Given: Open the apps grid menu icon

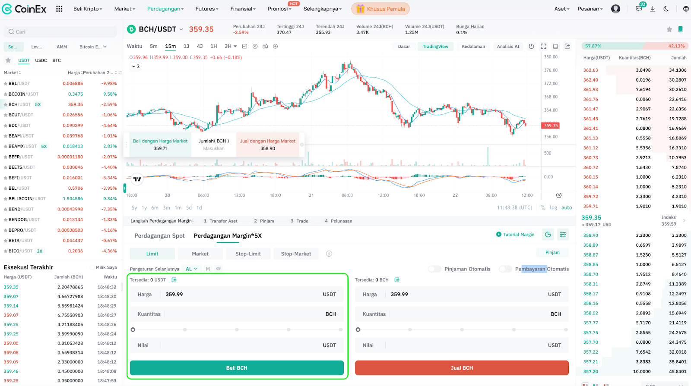Looking at the screenshot, I should point(59,9).
